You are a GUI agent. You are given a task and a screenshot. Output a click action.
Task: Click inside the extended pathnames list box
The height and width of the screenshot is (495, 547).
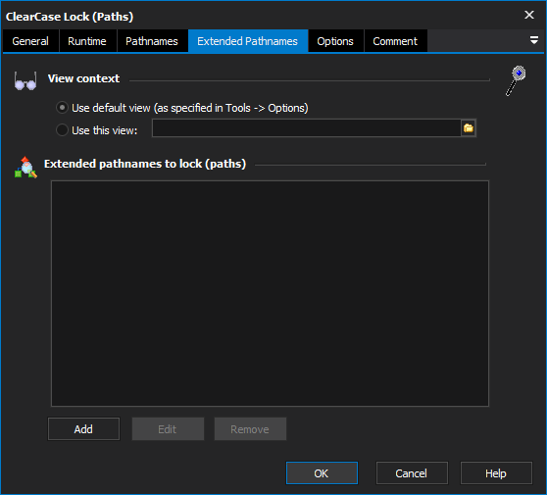270,293
